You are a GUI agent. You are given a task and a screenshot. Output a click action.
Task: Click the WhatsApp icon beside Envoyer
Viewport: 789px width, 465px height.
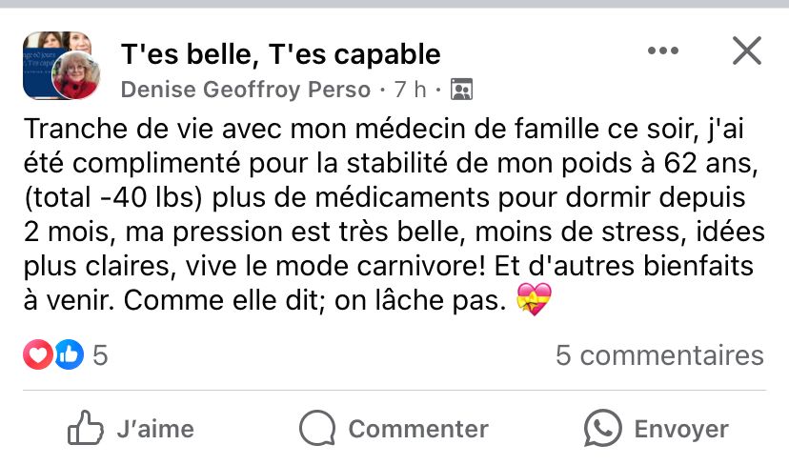point(603,429)
